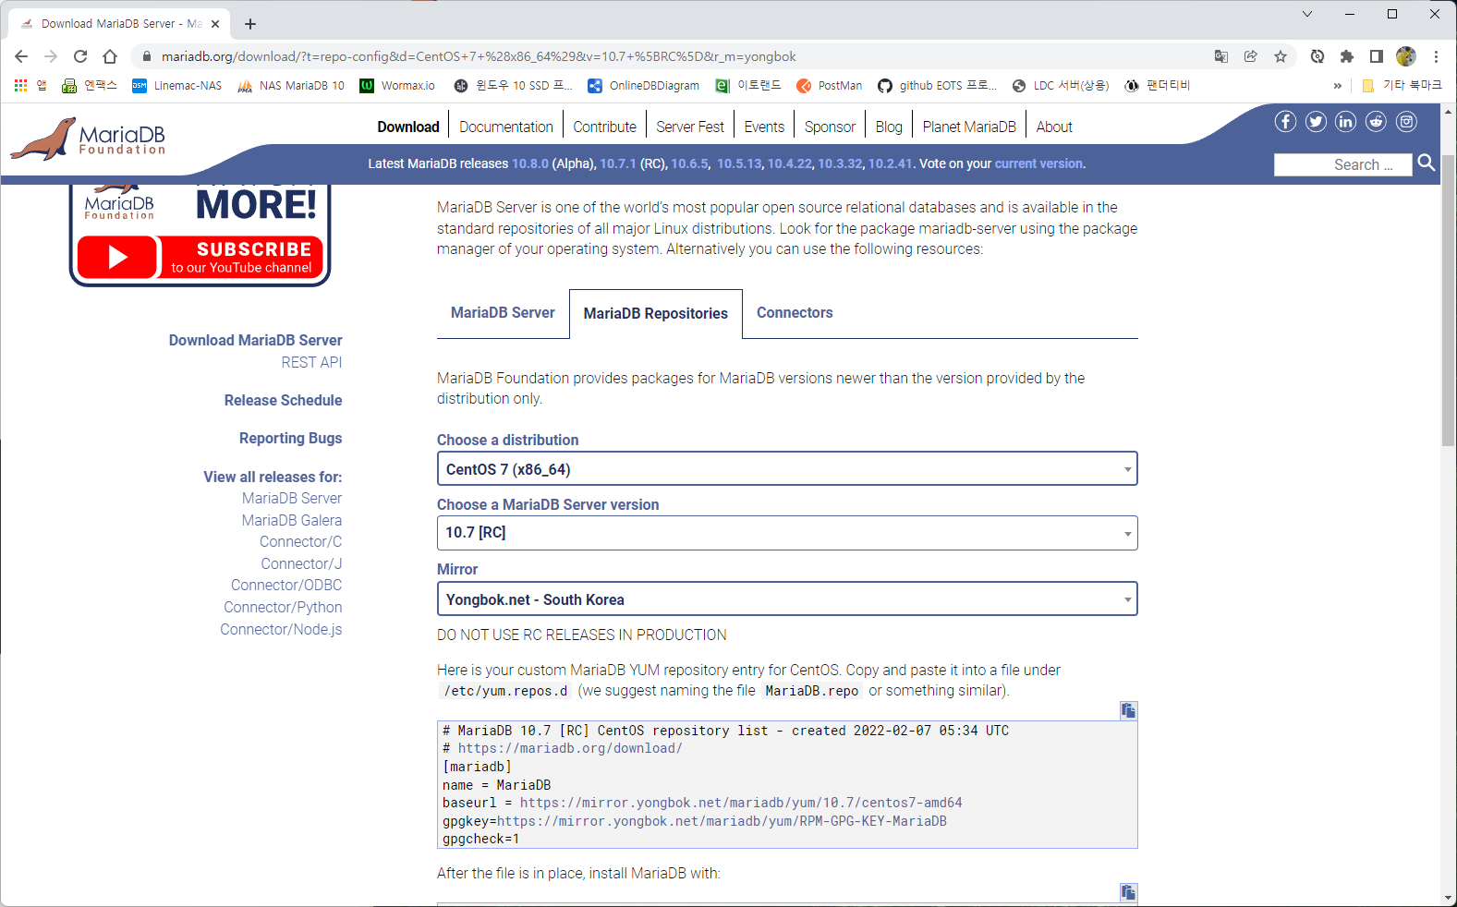Open the Linemac-NAS bookmark
1457x907 pixels.
pyautogui.click(x=177, y=85)
